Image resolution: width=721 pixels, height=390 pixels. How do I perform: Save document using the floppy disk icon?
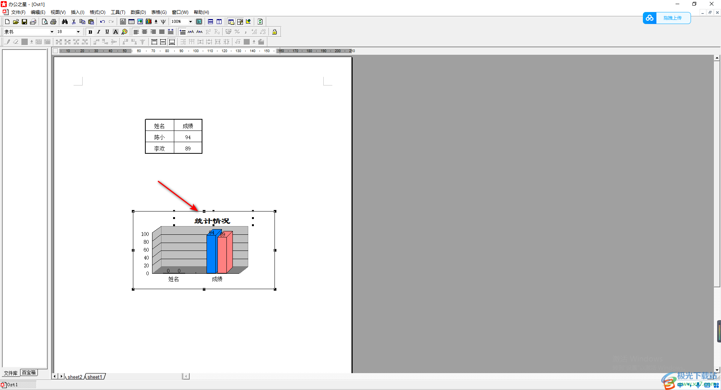(x=24, y=22)
